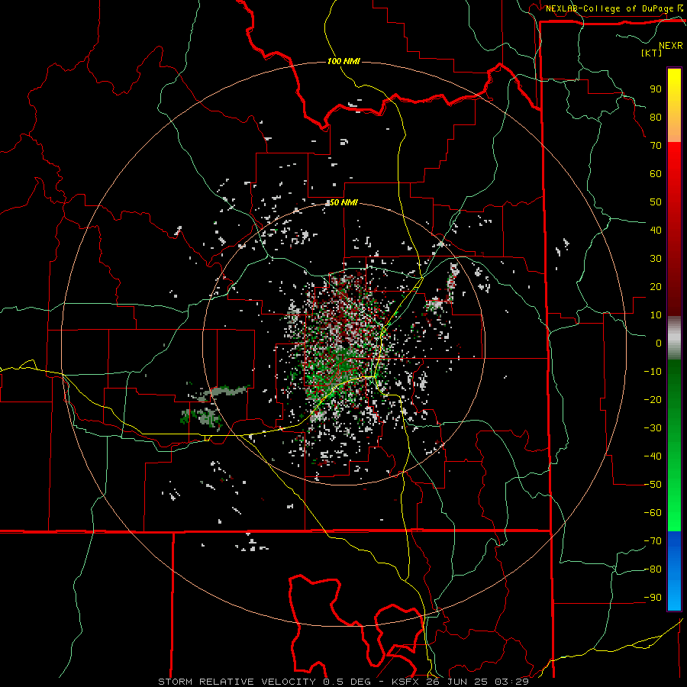Click the 100 NMI range ring label
This screenshot has height=687, width=687.
(343, 61)
